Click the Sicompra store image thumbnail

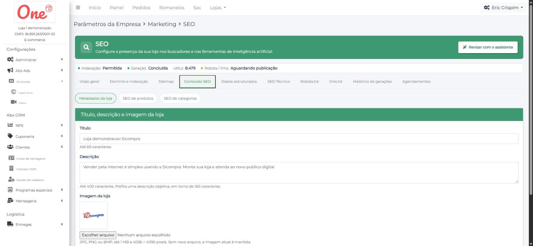[x=93, y=215]
